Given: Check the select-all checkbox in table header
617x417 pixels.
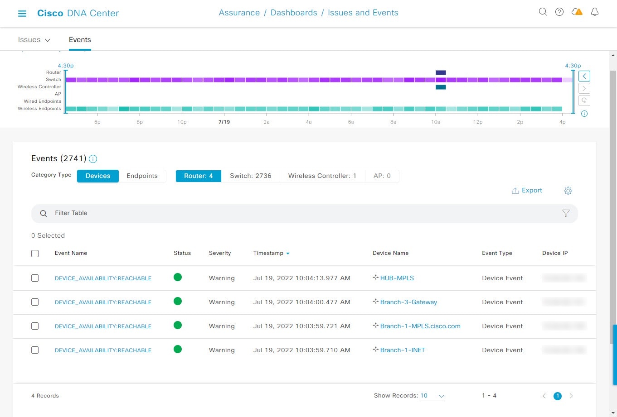Looking at the screenshot, I should coord(35,253).
